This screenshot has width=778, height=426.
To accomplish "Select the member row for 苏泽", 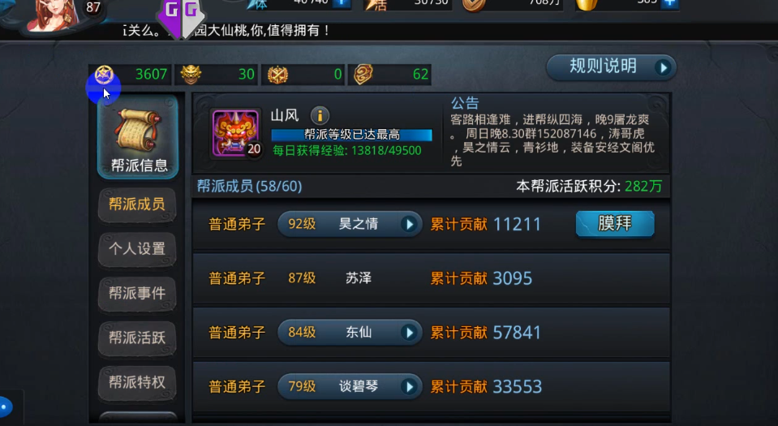I will click(431, 278).
